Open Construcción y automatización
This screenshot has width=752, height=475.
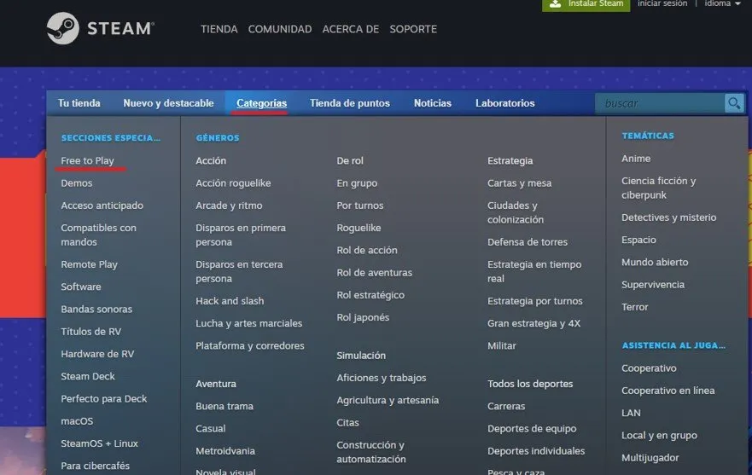coord(371,452)
